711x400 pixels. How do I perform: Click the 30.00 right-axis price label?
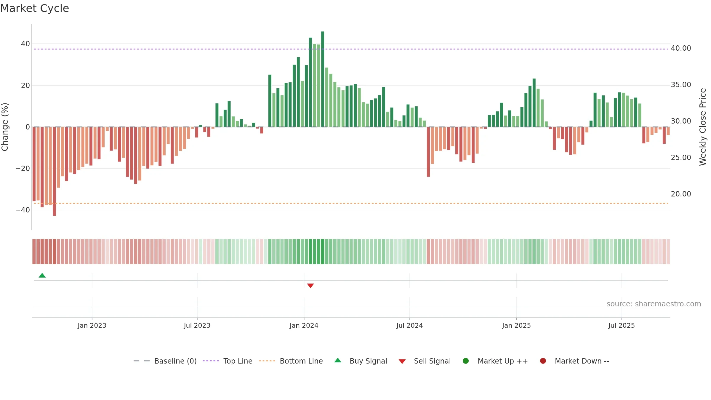click(x=681, y=121)
